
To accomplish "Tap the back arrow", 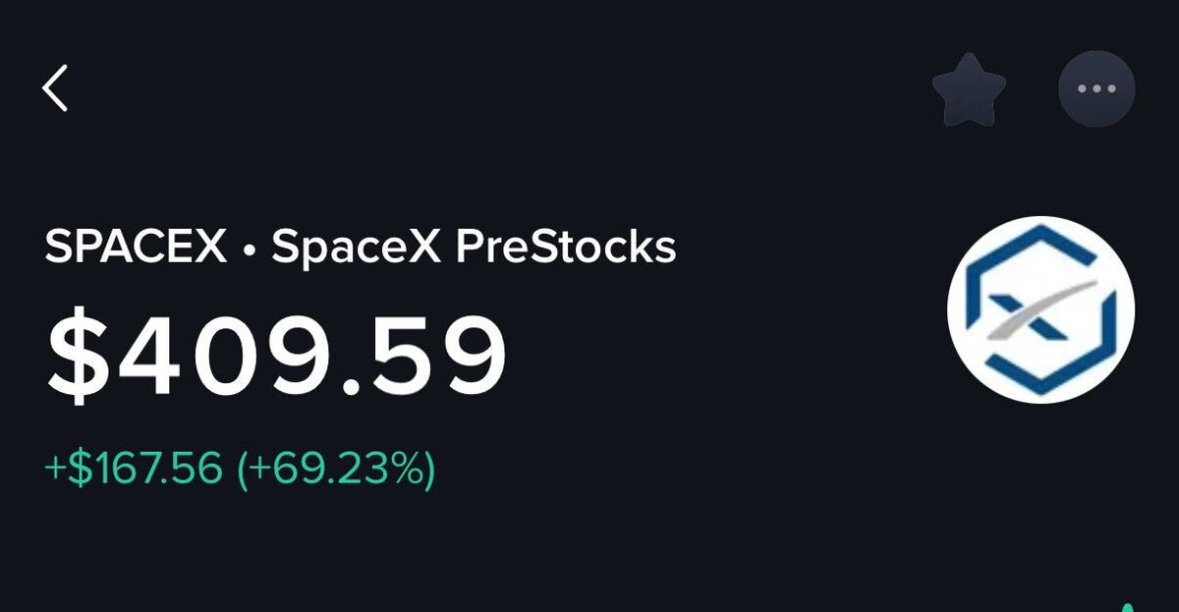I will [55, 88].
